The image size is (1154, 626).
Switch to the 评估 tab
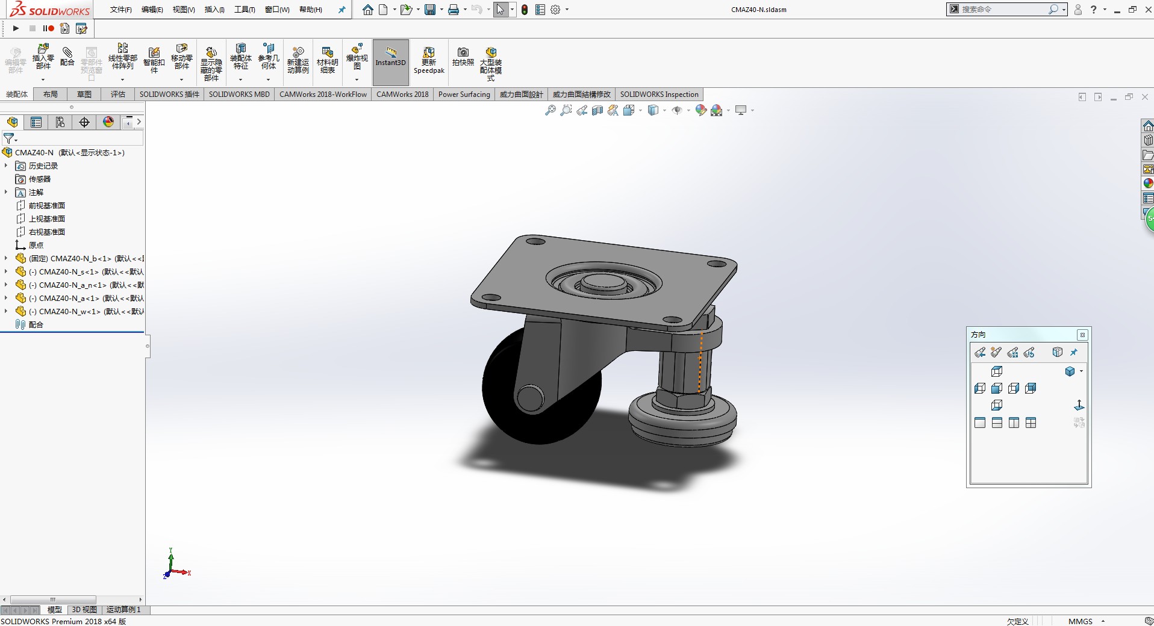click(x=118, y=95)
